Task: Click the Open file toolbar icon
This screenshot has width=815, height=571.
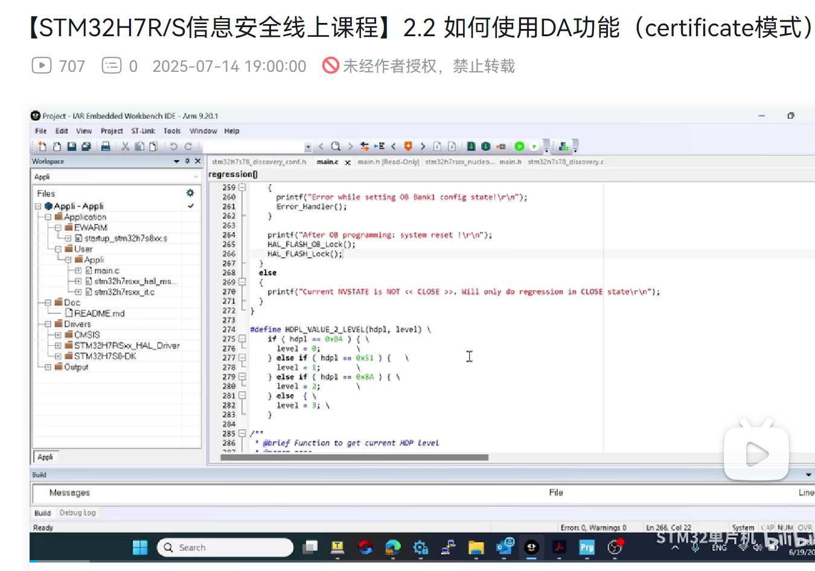Action: click(57, 146)
